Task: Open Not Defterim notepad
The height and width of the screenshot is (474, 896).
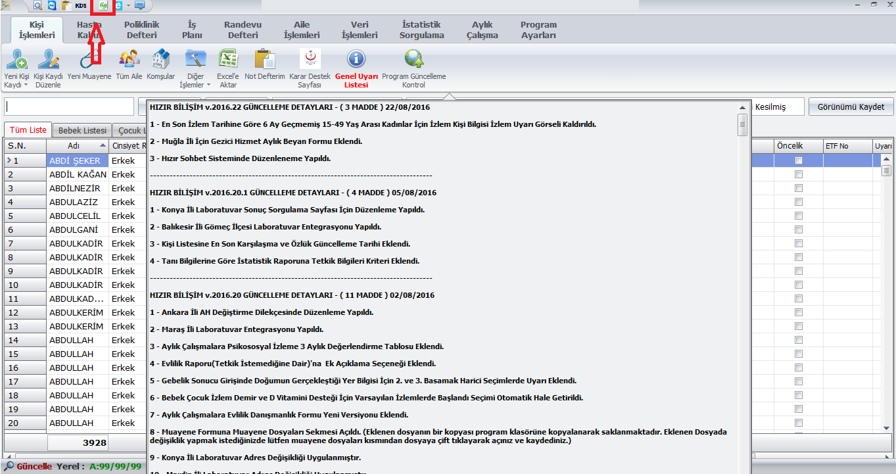Action: point(264,60)
